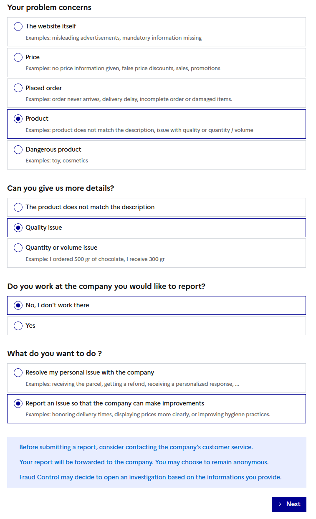Select 'The website itself' radio option
Screen dimensions: 316x519
coord(18,27)
